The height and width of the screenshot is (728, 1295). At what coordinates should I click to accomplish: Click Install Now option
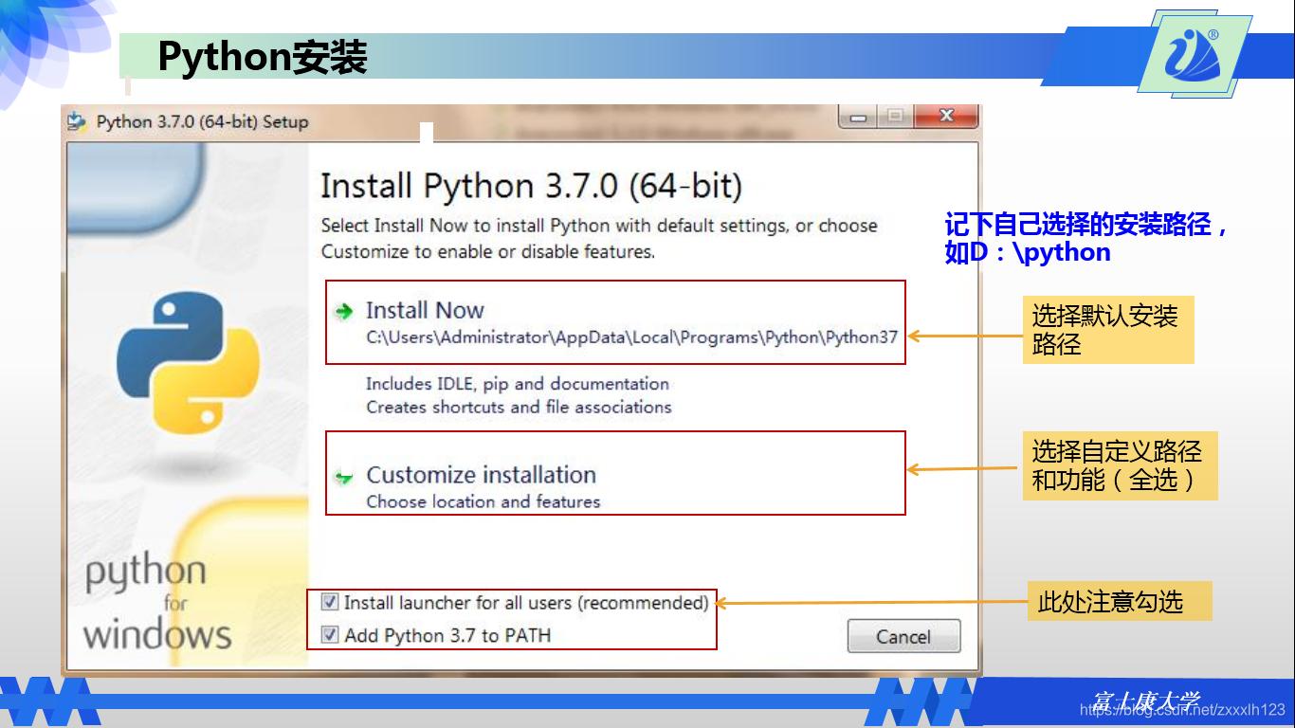pyautogui.click(x=615, y=322)
